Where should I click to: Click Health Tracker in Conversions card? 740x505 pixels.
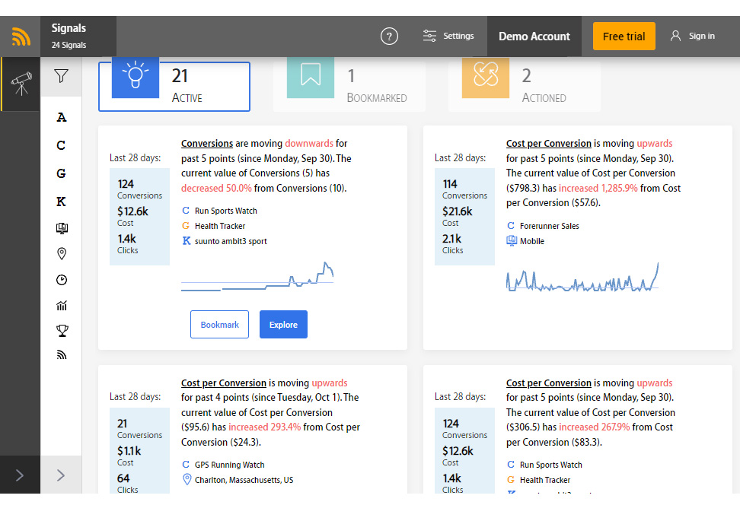(x=220, y=226)
